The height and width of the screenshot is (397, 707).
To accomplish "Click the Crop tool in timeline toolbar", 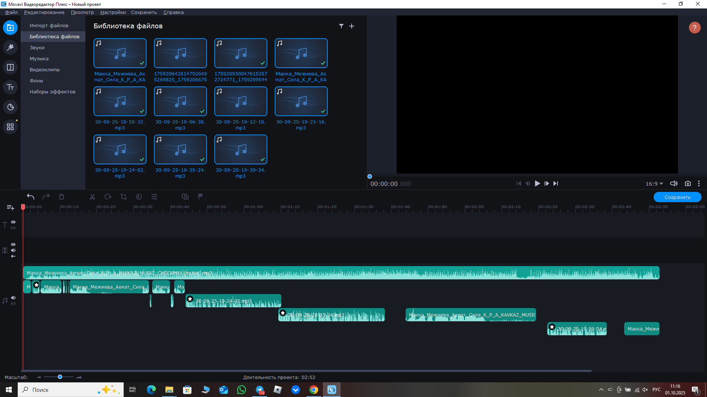I will (123, 197).
